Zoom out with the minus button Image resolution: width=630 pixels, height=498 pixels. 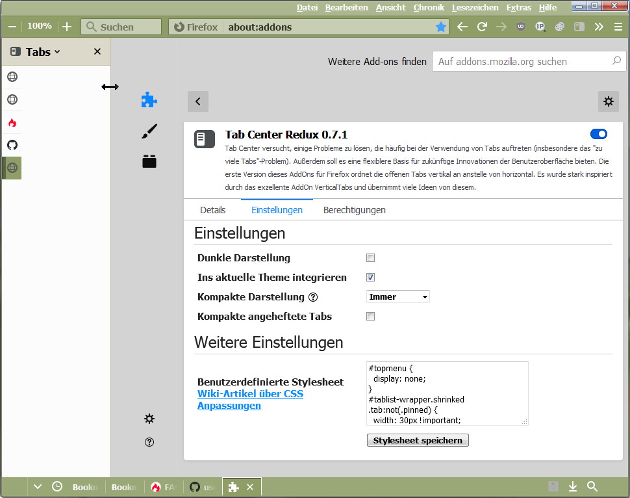[x=12, y=27]
